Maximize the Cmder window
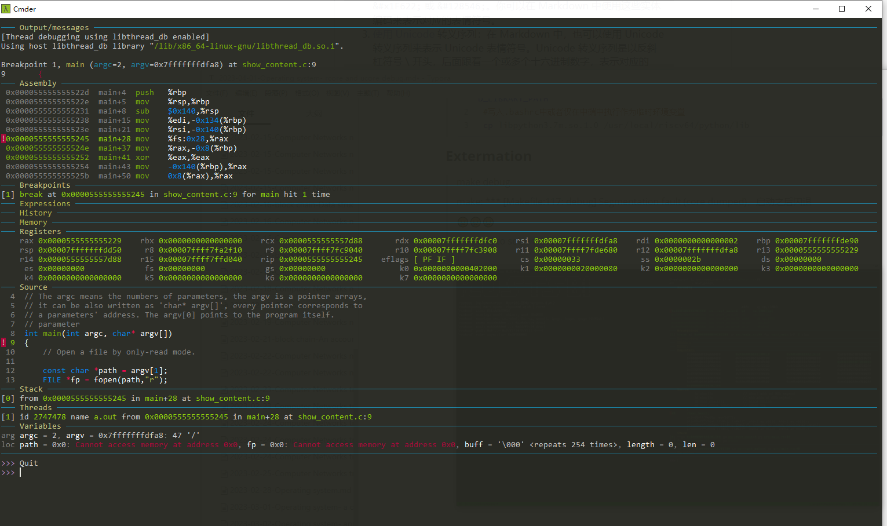Screen dimensions: 887x526 (x=842, y=9)
